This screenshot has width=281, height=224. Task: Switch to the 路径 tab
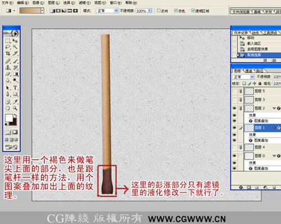[x=260, y=71]
